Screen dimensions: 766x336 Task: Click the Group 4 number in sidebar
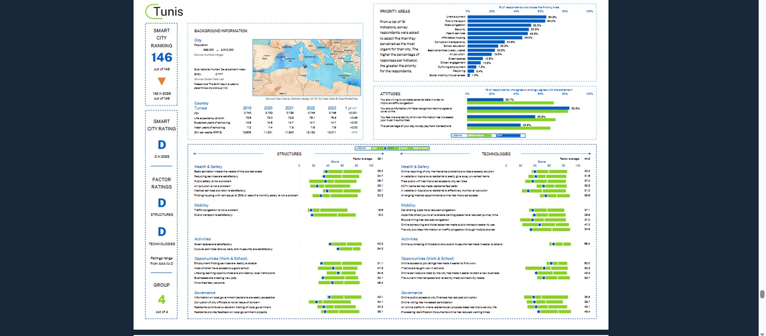[161, 299]
